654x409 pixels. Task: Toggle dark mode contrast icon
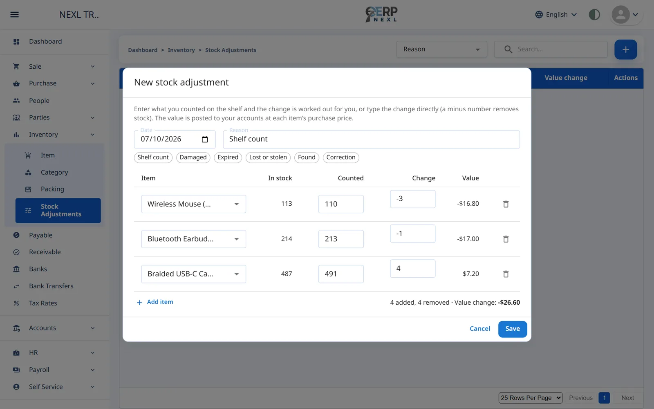(x=594, y=15)
